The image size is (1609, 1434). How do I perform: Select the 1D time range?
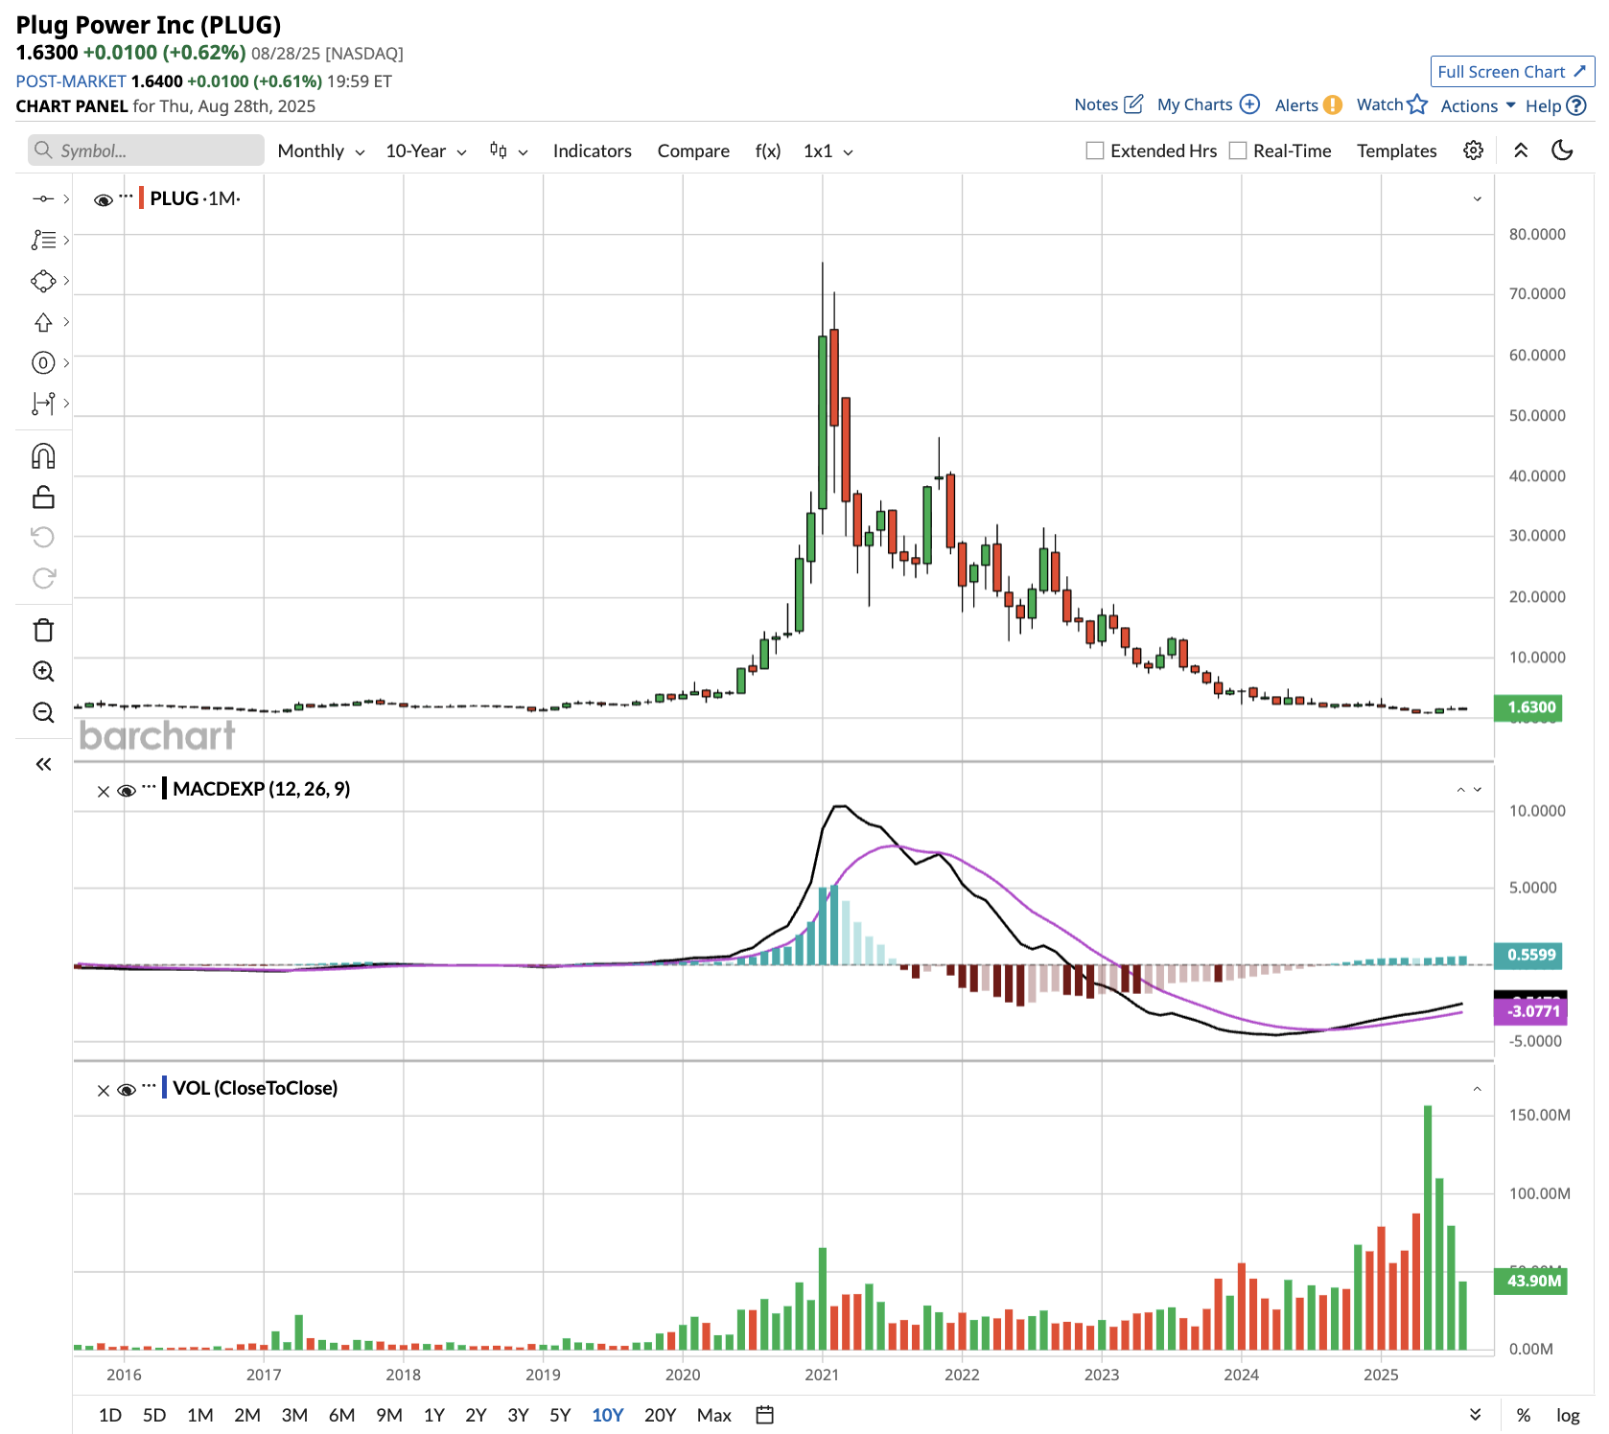110,1415
